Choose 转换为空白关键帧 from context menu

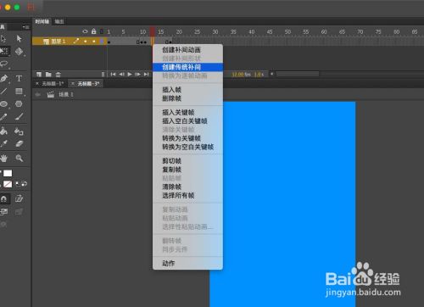(x=187, y=147)
